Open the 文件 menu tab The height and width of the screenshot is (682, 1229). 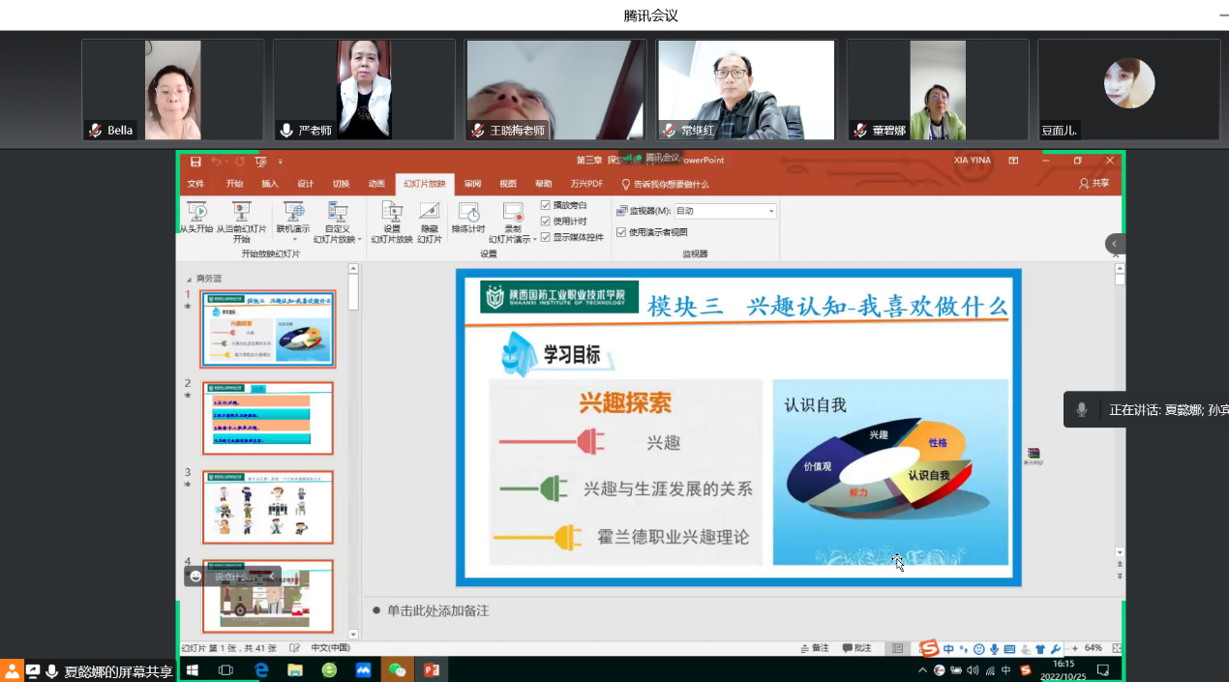(x=195, y=184)
